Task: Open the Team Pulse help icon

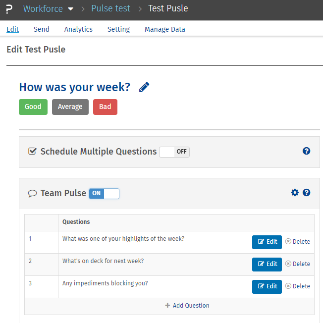Action: pos(306,193)
